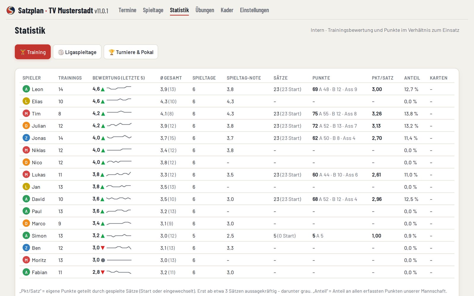The image size is (474, 296).
Task: Click Julian's orange D position badge
Action: point(26,126)
